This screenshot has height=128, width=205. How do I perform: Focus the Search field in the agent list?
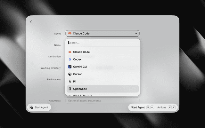click(x=102, y=43)
